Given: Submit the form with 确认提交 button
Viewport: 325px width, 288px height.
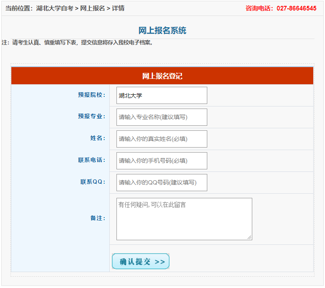Looking at the screenshot, I should tap(140, 261).
